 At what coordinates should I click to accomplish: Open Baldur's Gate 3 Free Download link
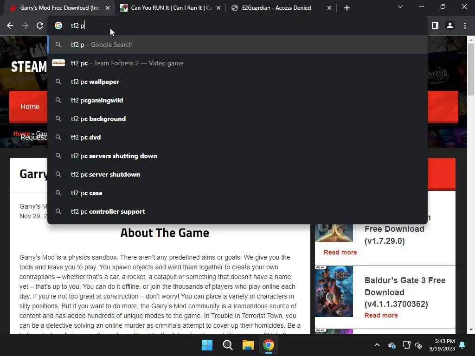tap(404, 292)
